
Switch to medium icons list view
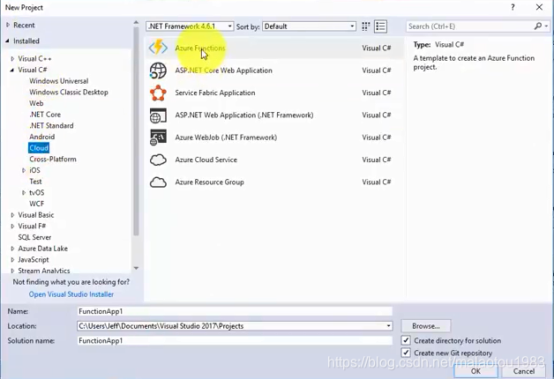point(380,26)
